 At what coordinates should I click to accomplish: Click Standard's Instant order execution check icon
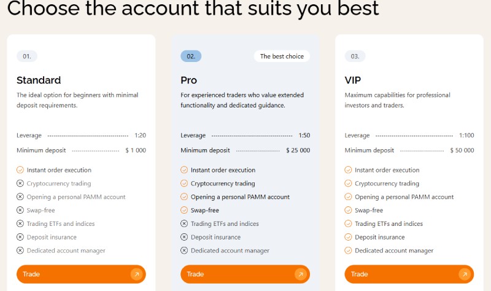(x=20, y=170)
